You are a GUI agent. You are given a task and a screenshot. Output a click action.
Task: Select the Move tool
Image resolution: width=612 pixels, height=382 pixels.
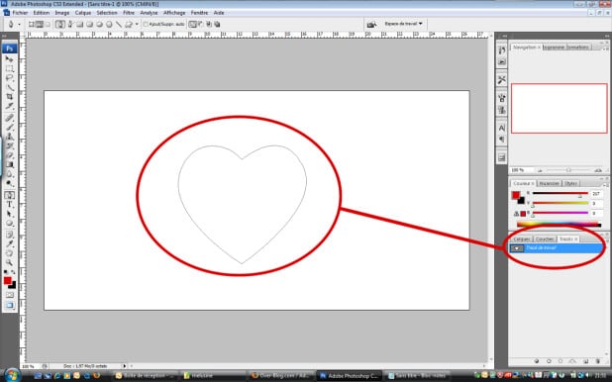[x=9, y=59]
